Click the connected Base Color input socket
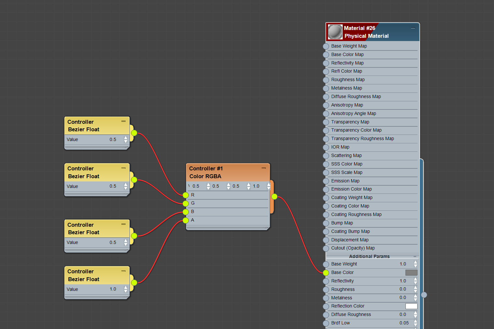 click(326, 273)
